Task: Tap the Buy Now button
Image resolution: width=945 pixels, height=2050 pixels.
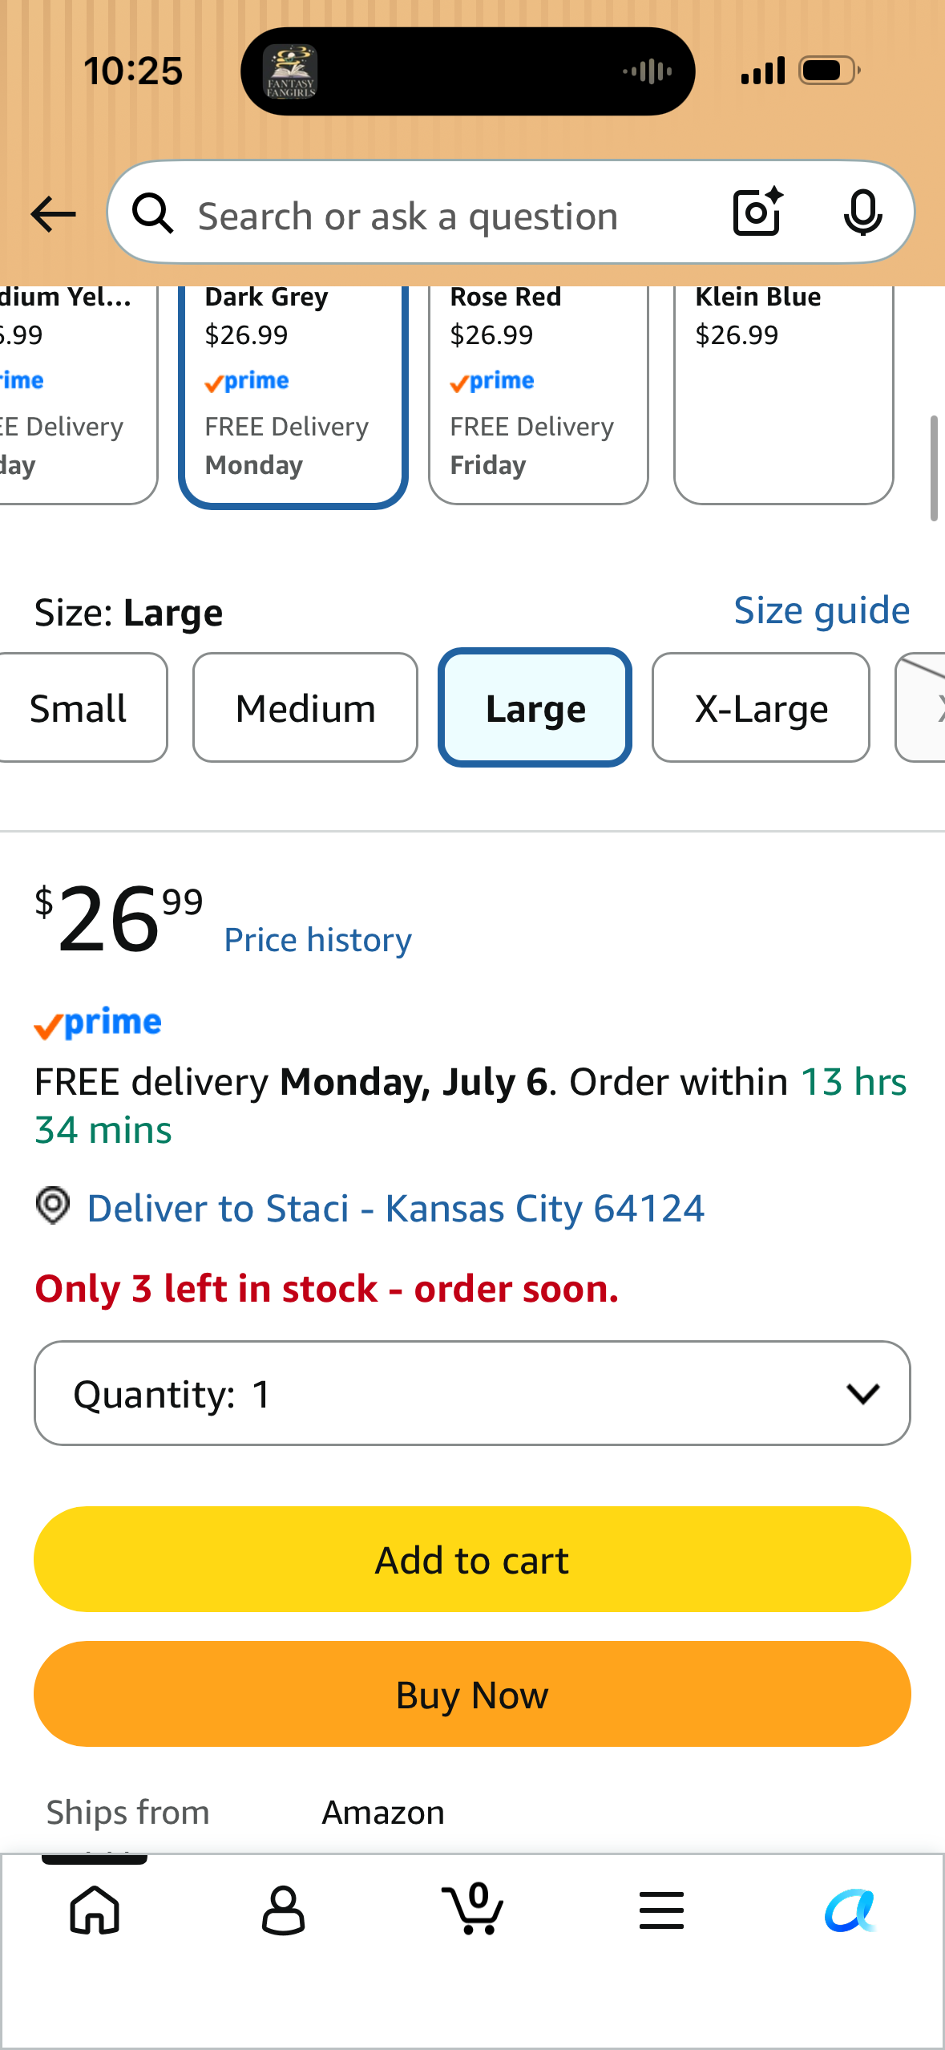Action: click(x=472, y=1694)
